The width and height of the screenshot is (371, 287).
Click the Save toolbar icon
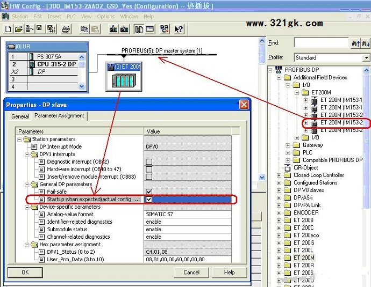[x=39, y=29]
